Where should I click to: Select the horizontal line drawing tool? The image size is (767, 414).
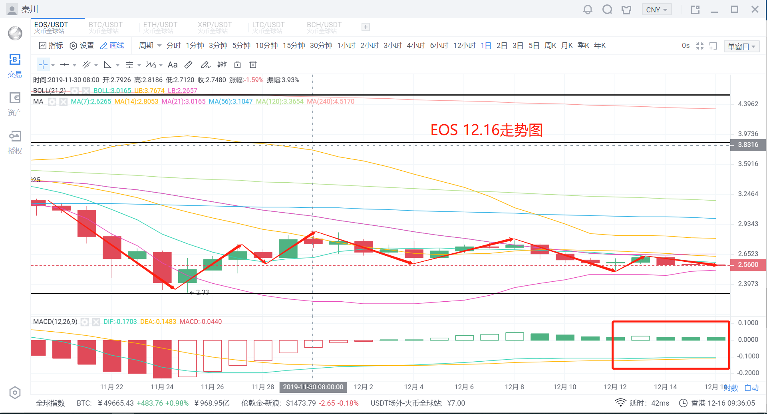point(65,64)
